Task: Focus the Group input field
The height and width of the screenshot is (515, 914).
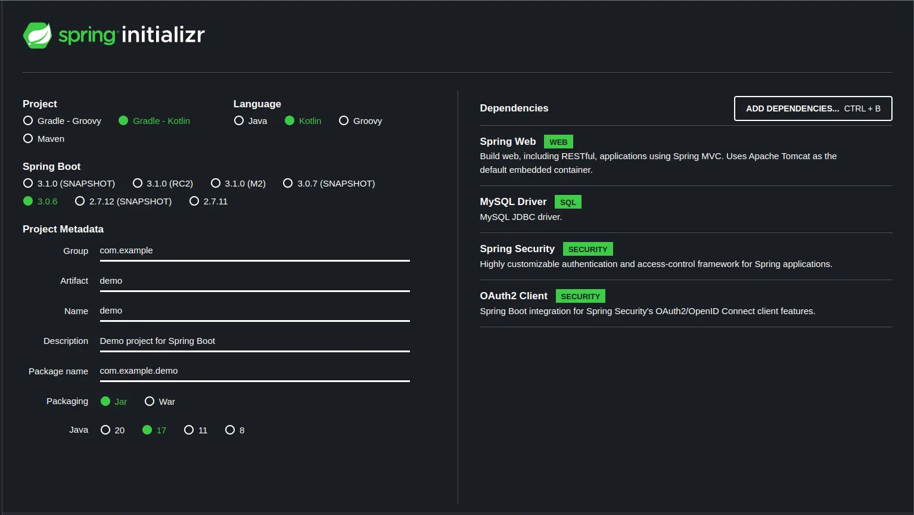Action: pyautogui.click(x=254, y=250)
